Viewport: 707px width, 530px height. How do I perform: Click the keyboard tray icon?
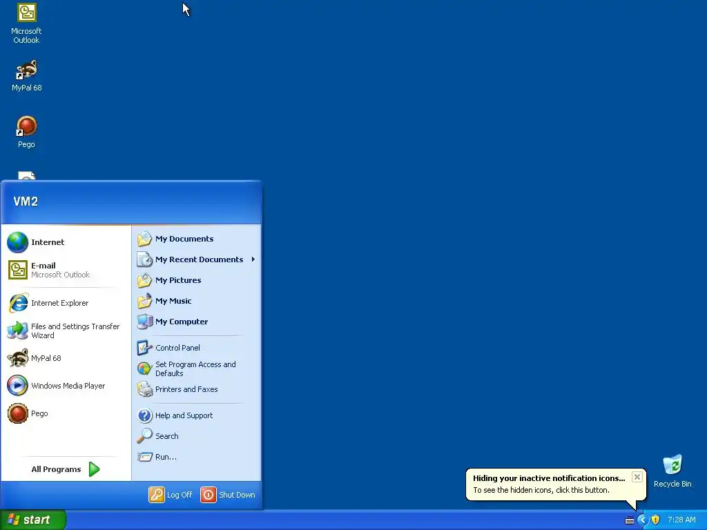point(630,520)
